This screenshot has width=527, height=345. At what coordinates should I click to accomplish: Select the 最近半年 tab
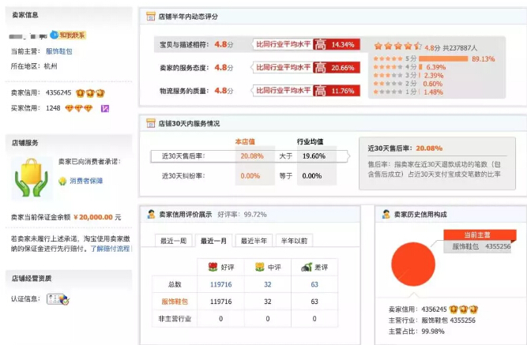click(254, 241)
